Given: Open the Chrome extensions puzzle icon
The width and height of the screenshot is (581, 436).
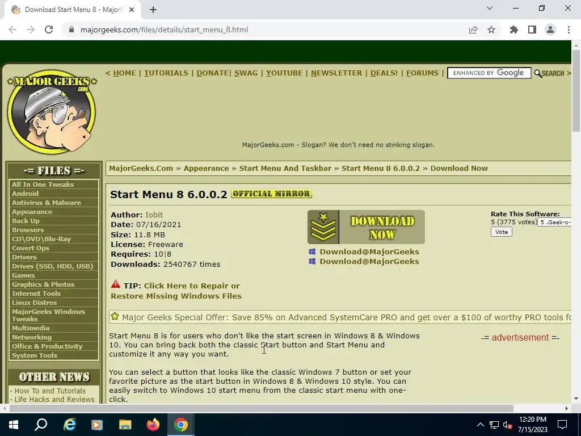Looking at the screenshot, I should (x=514, y=30).
